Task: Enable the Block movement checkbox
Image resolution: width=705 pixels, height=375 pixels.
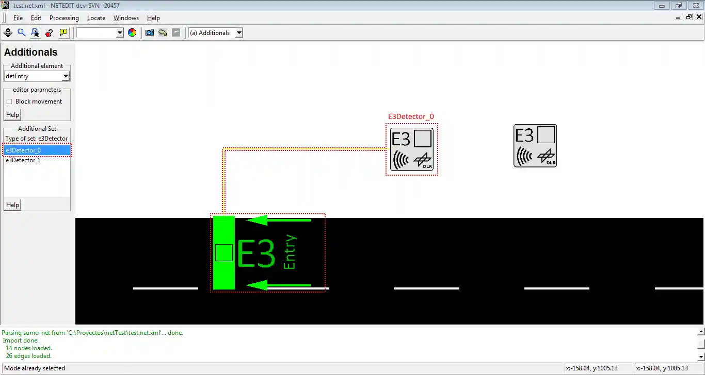Action: [x=9, y=101]
